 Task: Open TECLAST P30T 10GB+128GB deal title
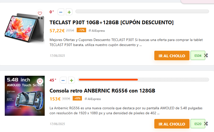coord(111,22)
